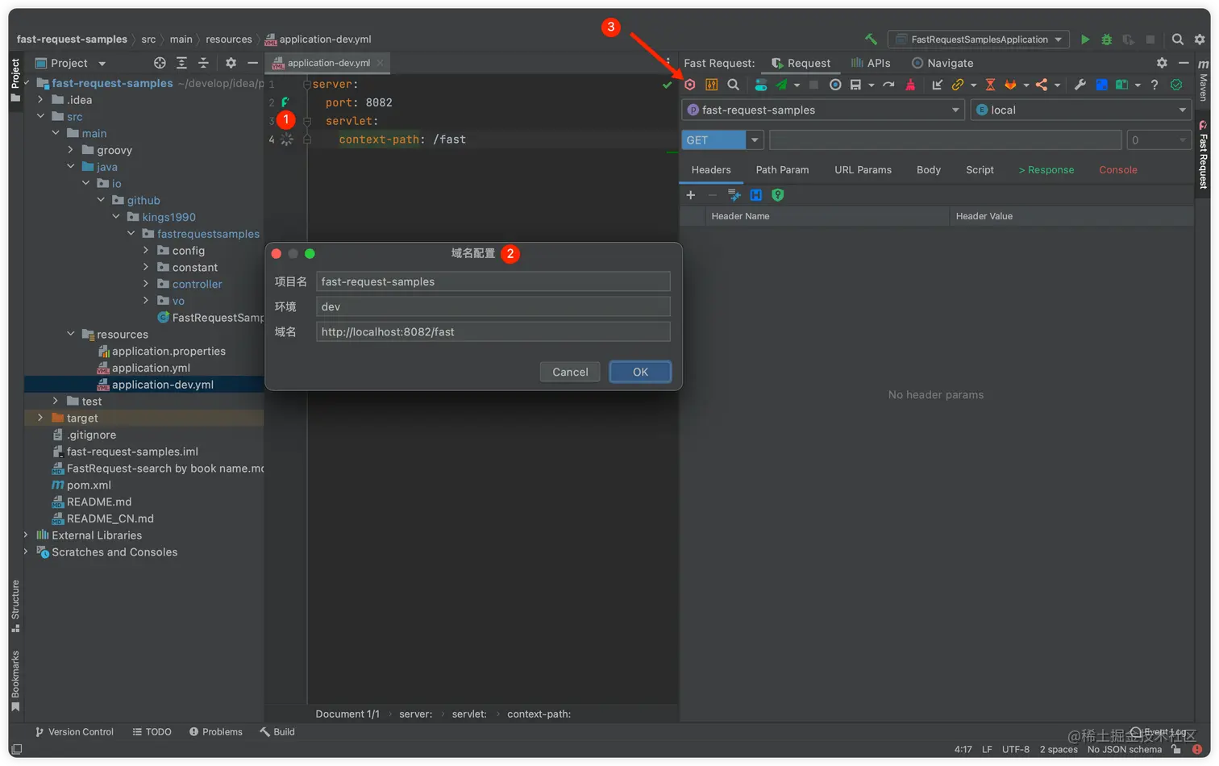Send request with green paper plane icon
This screenshot has height=766, width=1219.
coord(781,85)
